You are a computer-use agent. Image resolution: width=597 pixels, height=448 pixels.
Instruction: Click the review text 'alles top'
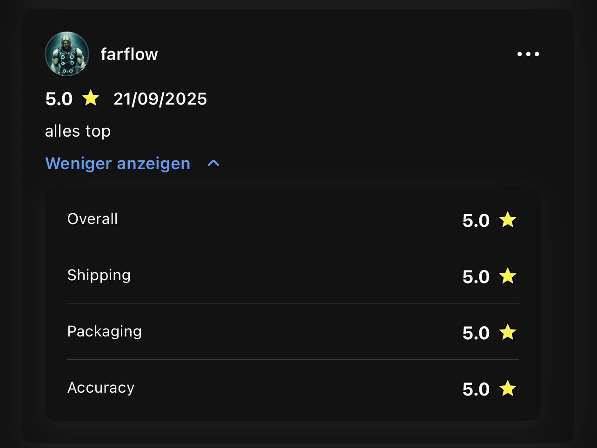pyautogui.click(x=78, y=131)
